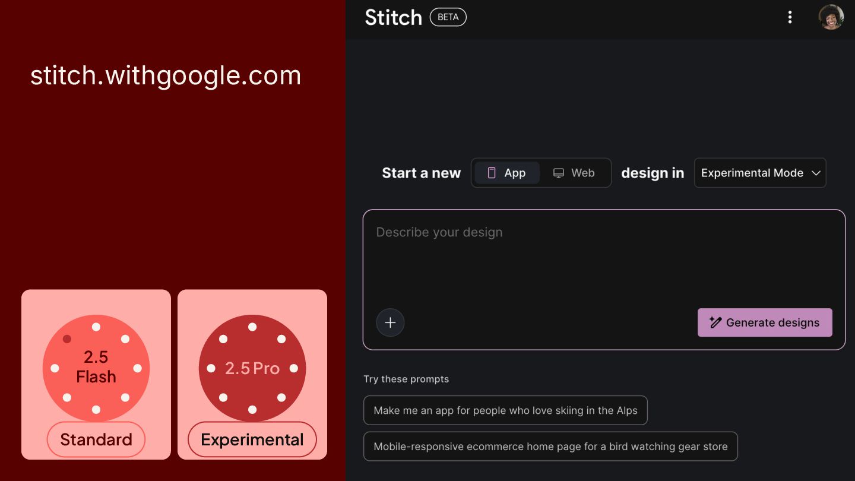
Task: Click the Start a new text
Action: (x=421, y=173)
